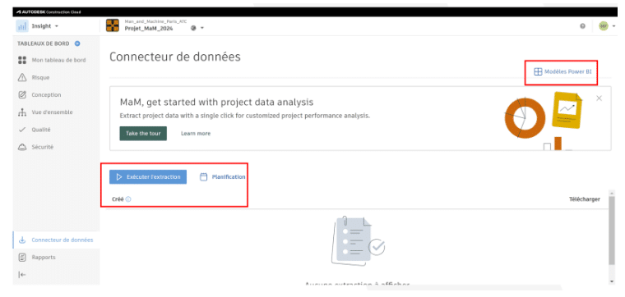Expand the user account dropdown arrow
Screen dimensions: 625x297
click(x=613, y=26)
